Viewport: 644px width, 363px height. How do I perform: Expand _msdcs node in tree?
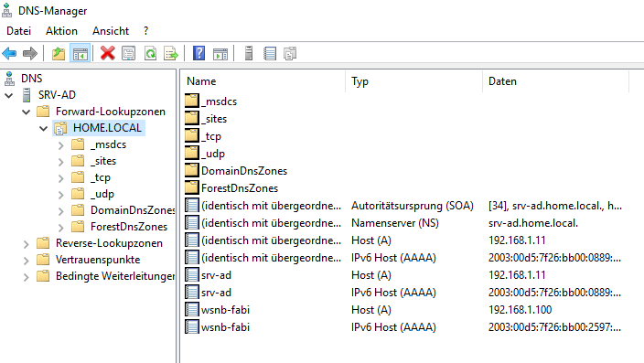60,145
